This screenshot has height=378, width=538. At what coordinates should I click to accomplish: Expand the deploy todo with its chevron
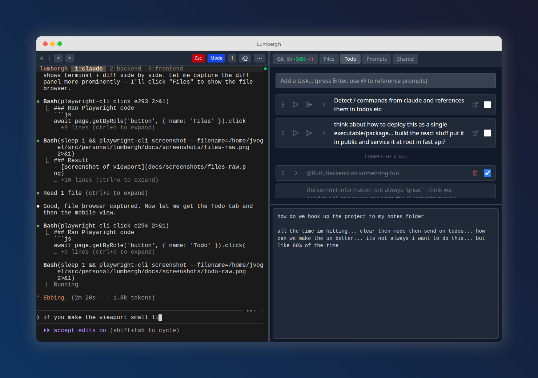click(x=324, y=133)
